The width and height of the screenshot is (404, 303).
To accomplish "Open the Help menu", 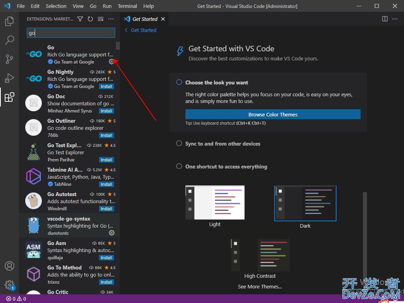I will point(149,6).
